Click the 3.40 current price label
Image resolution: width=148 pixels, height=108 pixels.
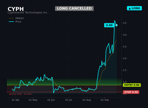(109, 25)
